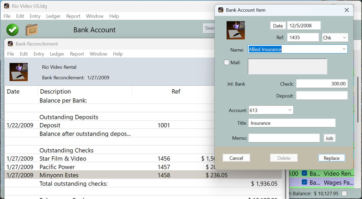The image size is (362, 199).
Task: Open Edit menu in Bank Reconcilement window
Action: coord(24,54)
